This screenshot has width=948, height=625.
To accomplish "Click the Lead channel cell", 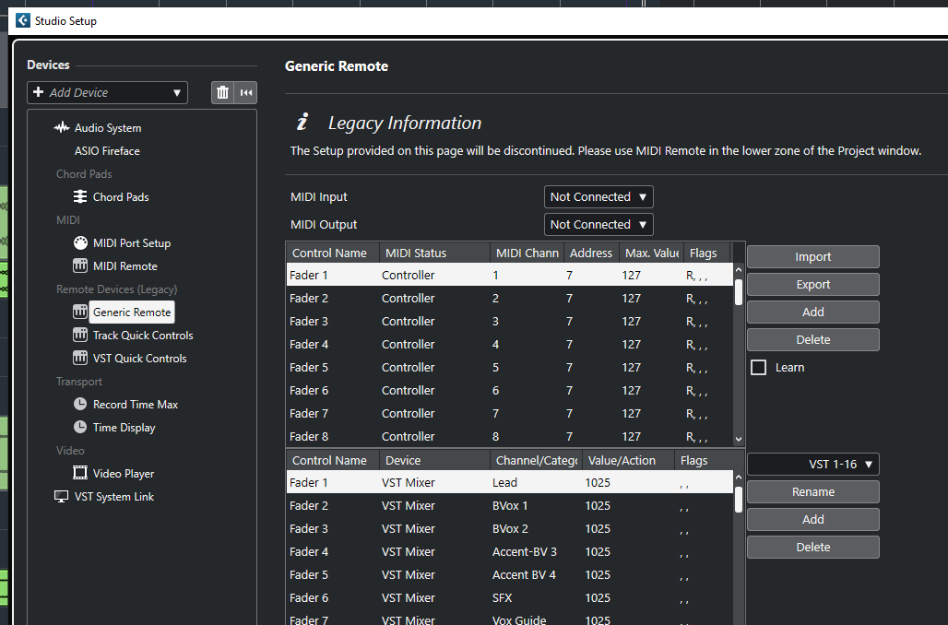I will (x=504, y=482).
